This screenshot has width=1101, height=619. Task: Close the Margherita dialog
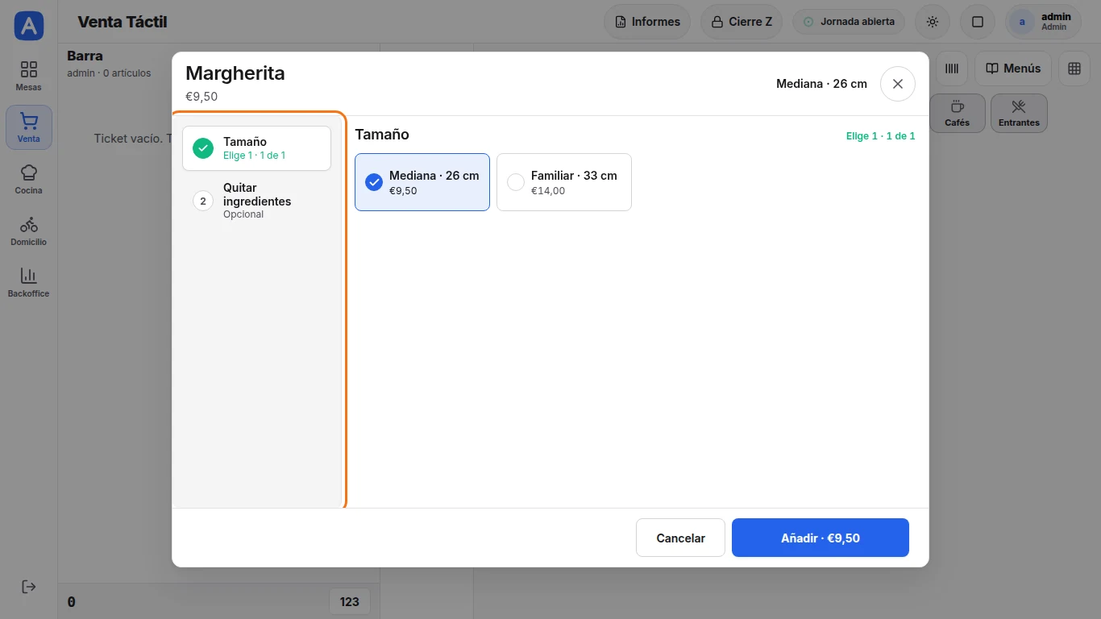point(898,84)
